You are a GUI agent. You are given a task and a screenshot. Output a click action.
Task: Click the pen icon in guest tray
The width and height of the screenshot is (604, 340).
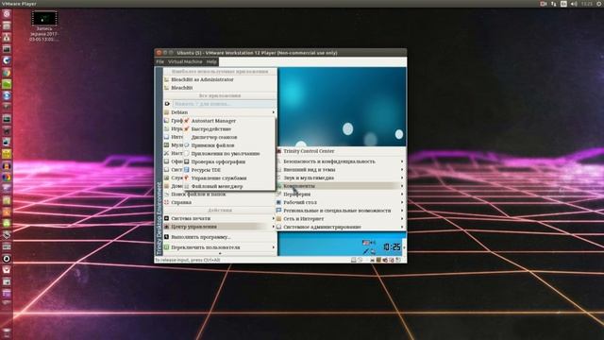(x=366, y=251)
